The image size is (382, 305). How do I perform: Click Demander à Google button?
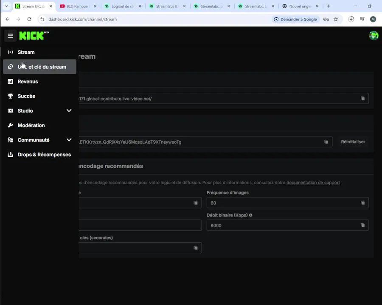(x=295, y=19)
